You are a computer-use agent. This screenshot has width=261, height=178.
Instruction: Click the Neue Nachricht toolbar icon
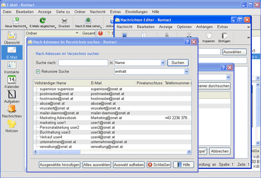[x=16, y=20]
